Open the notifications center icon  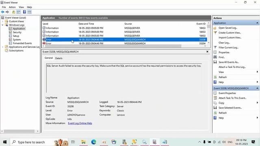tap(253, 142)
